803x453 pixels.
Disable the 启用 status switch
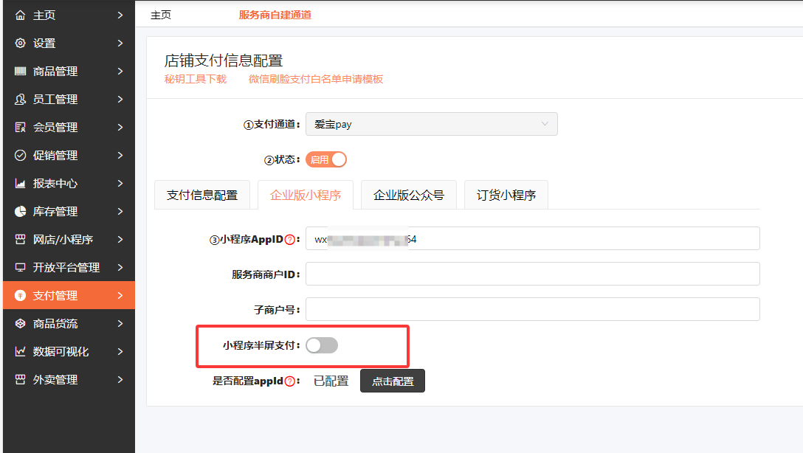pyautogui.click(x=326, y=159)
